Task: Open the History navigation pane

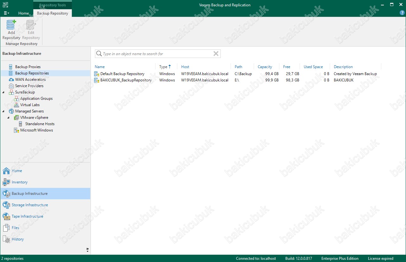Action: (45, 239)
